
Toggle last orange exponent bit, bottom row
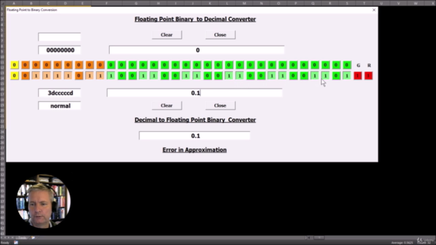pyautogui.click(x=100, y=76)
